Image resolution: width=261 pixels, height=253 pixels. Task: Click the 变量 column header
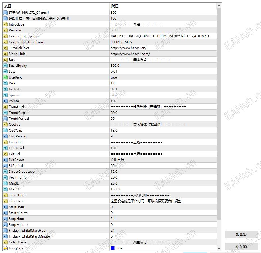tap(8, 6)
